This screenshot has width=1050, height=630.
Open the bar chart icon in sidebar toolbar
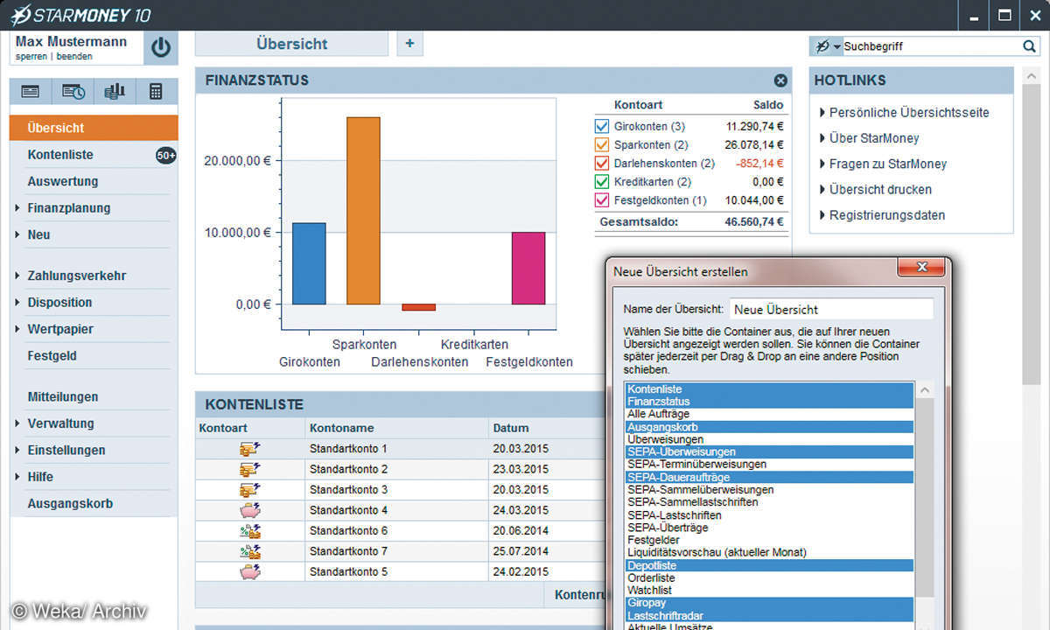pos(115,91)
